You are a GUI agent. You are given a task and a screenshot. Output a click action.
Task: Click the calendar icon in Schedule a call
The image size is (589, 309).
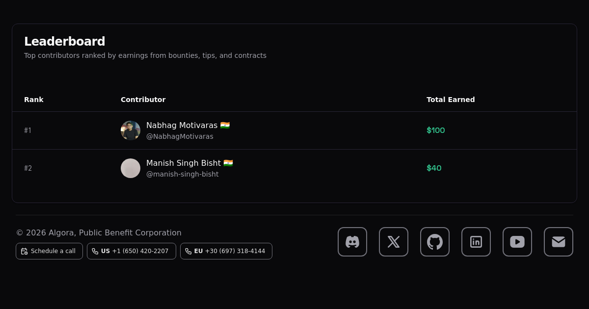pyautogui.click(x=24, y=251)
